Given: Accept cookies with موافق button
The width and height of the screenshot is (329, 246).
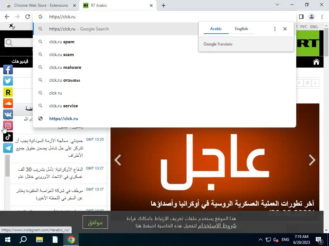Looking at the screenshot, I should (95, 222).
